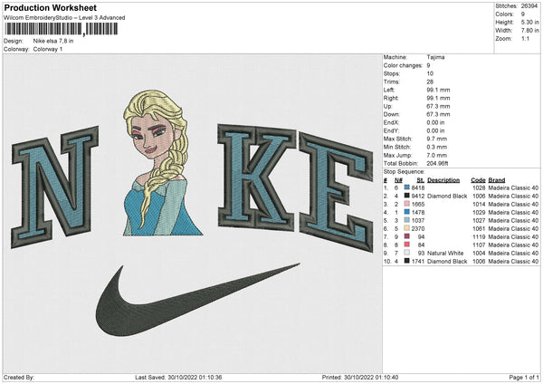
Task: Select the Max Jump value 7.0 mm
Action: tap(437, 155)
